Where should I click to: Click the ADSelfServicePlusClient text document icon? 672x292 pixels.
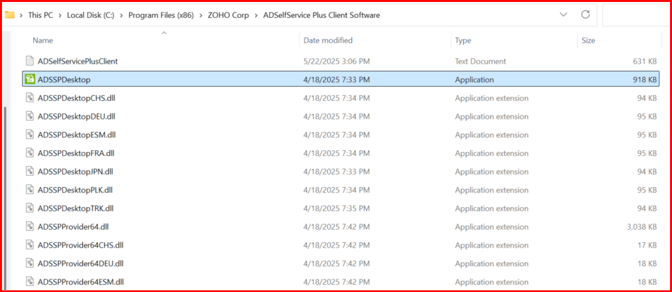30,61
